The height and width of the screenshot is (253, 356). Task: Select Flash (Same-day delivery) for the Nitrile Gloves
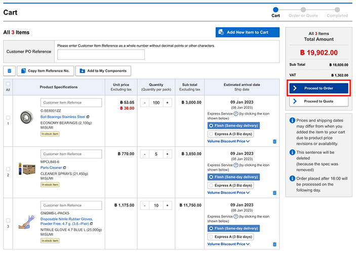point(211,228)
